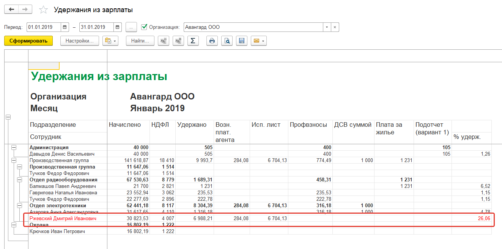
Task: Collapse the Отдел радиооборудования group
Action: tap(20, 180)
